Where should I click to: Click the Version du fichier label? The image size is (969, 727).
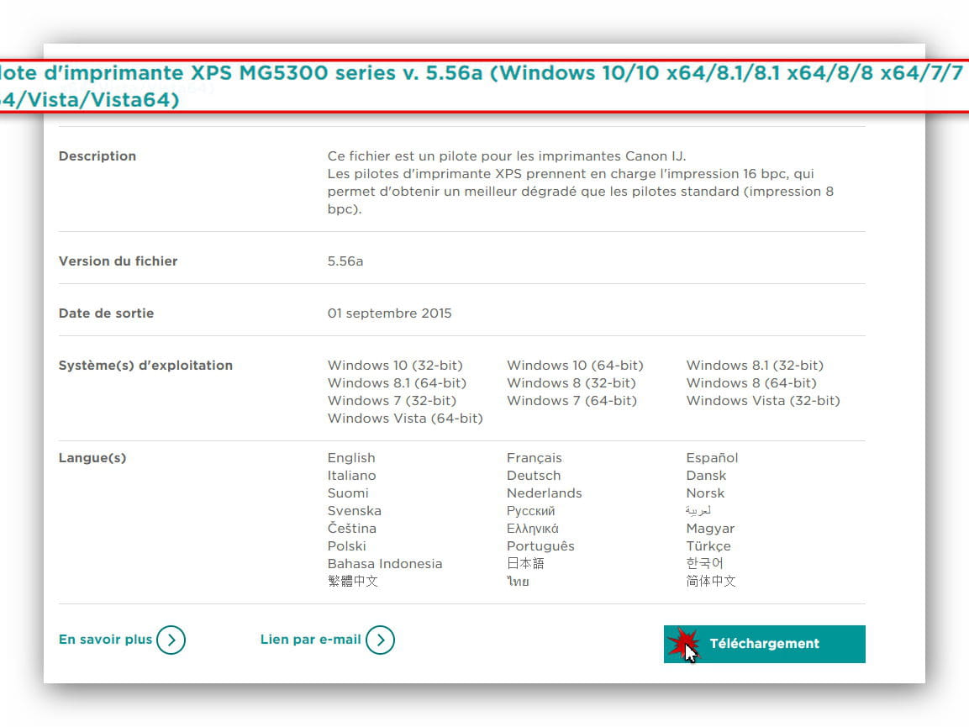tap(118, 261)
